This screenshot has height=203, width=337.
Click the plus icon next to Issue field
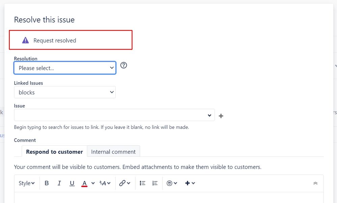coord(221,116)
